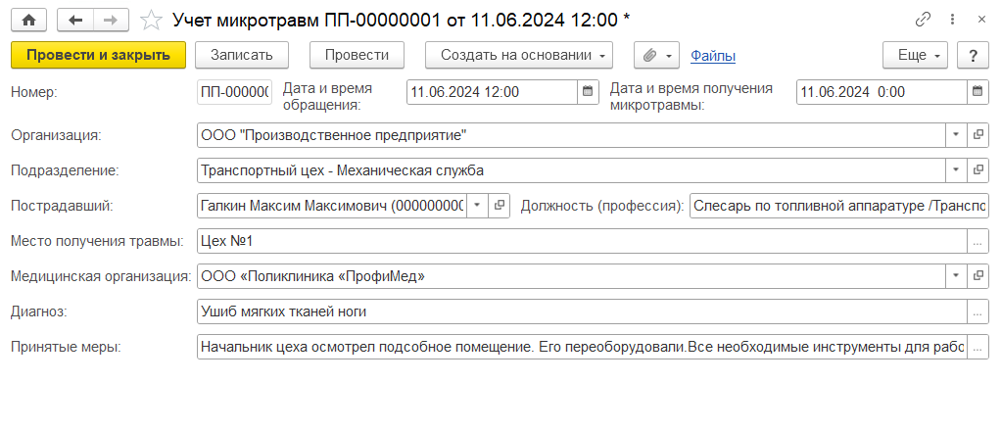The image size is (1001, 431).
Task: Open calendar for Дата и время получения микротравмы
Action: click(x=977, y=92)
